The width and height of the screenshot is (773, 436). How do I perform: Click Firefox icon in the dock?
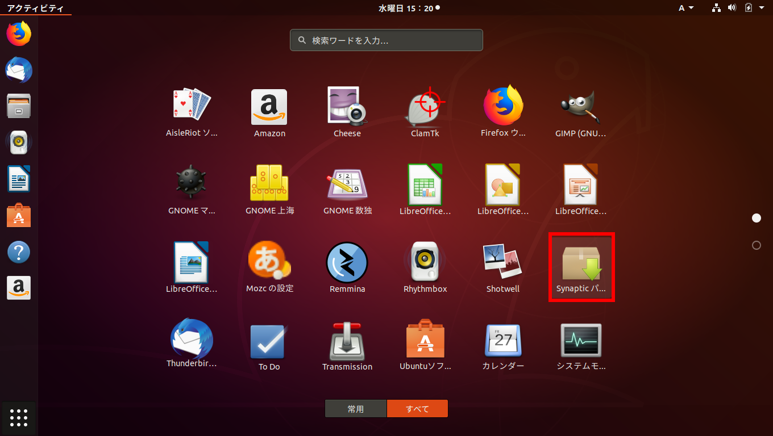(x=19, y=34)
